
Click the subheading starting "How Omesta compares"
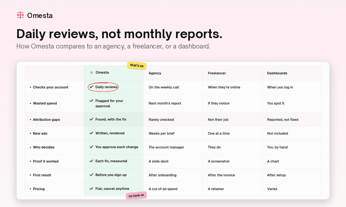point(113,46)
